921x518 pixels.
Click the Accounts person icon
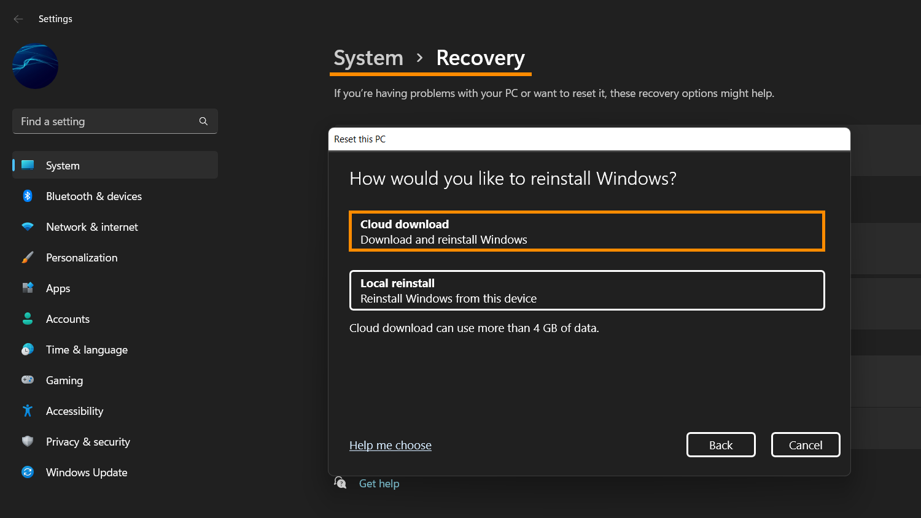(28, 319)
